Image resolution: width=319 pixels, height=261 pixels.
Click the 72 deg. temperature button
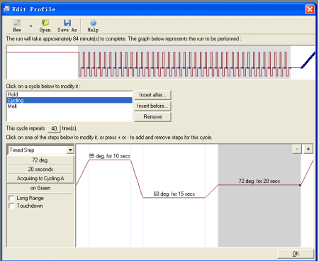pyautogui.click(x=40, y=160)
